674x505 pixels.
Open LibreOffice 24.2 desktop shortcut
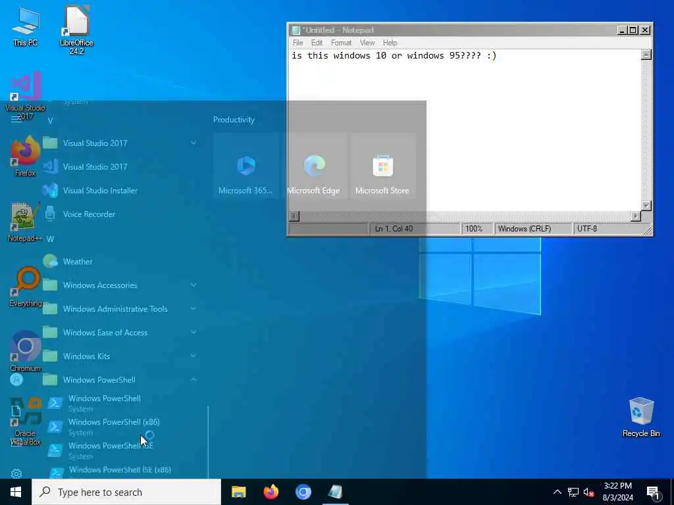(76, 30)
